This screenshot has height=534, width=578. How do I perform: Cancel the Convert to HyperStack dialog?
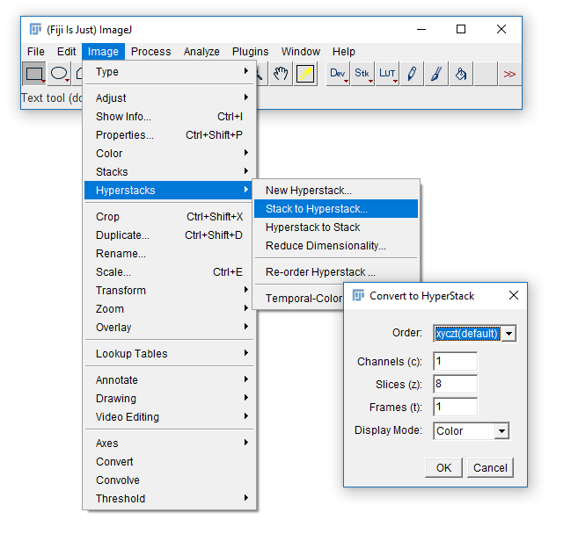coord(490,467)
